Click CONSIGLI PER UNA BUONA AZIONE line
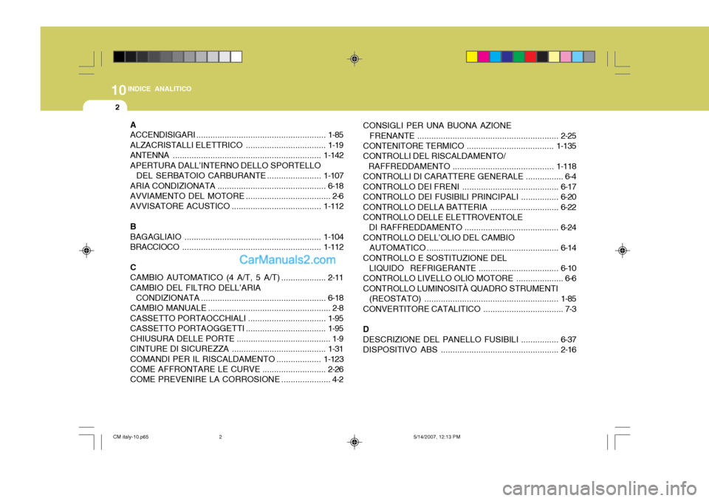The height and width of the screenshot is (501, 709). (436, 126)
